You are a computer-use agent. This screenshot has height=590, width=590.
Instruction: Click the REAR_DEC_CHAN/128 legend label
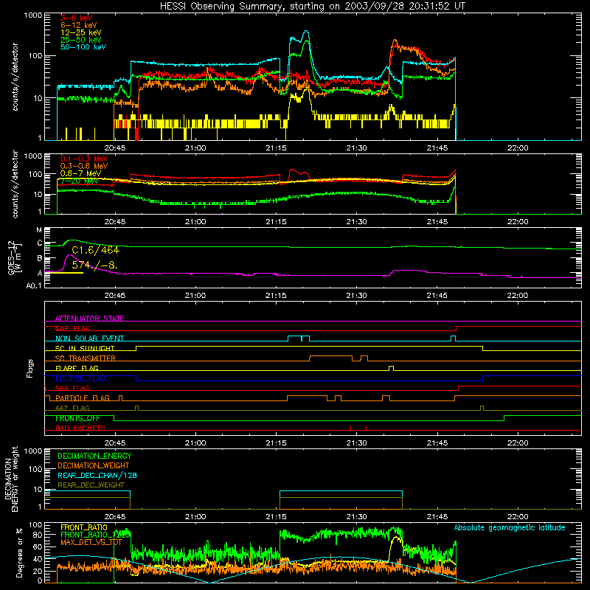click(x=97, y=475)
